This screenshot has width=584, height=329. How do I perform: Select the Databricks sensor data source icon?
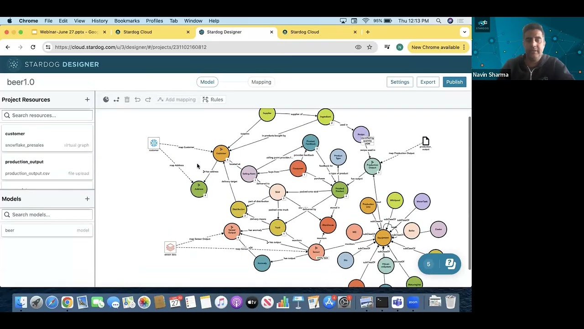click(170, 247)
